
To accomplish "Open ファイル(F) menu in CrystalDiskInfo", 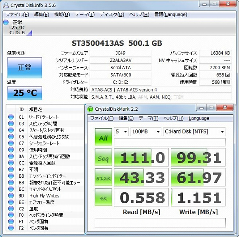I will [17, 15].
